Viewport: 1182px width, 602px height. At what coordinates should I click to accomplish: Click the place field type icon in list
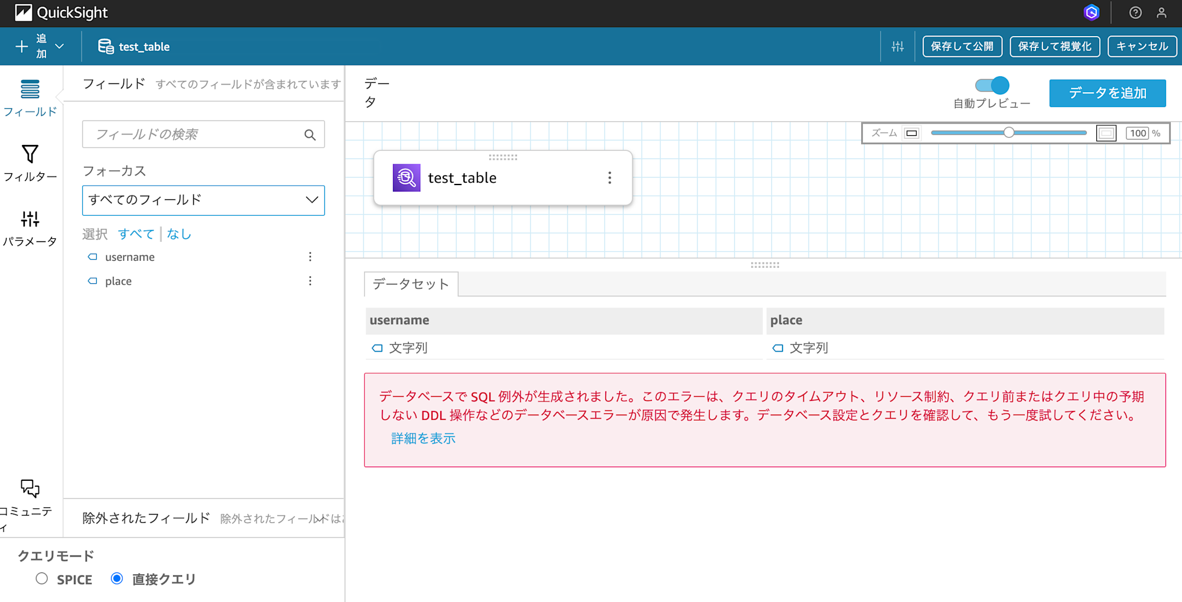pyautogui.click(x=93, y=281)
